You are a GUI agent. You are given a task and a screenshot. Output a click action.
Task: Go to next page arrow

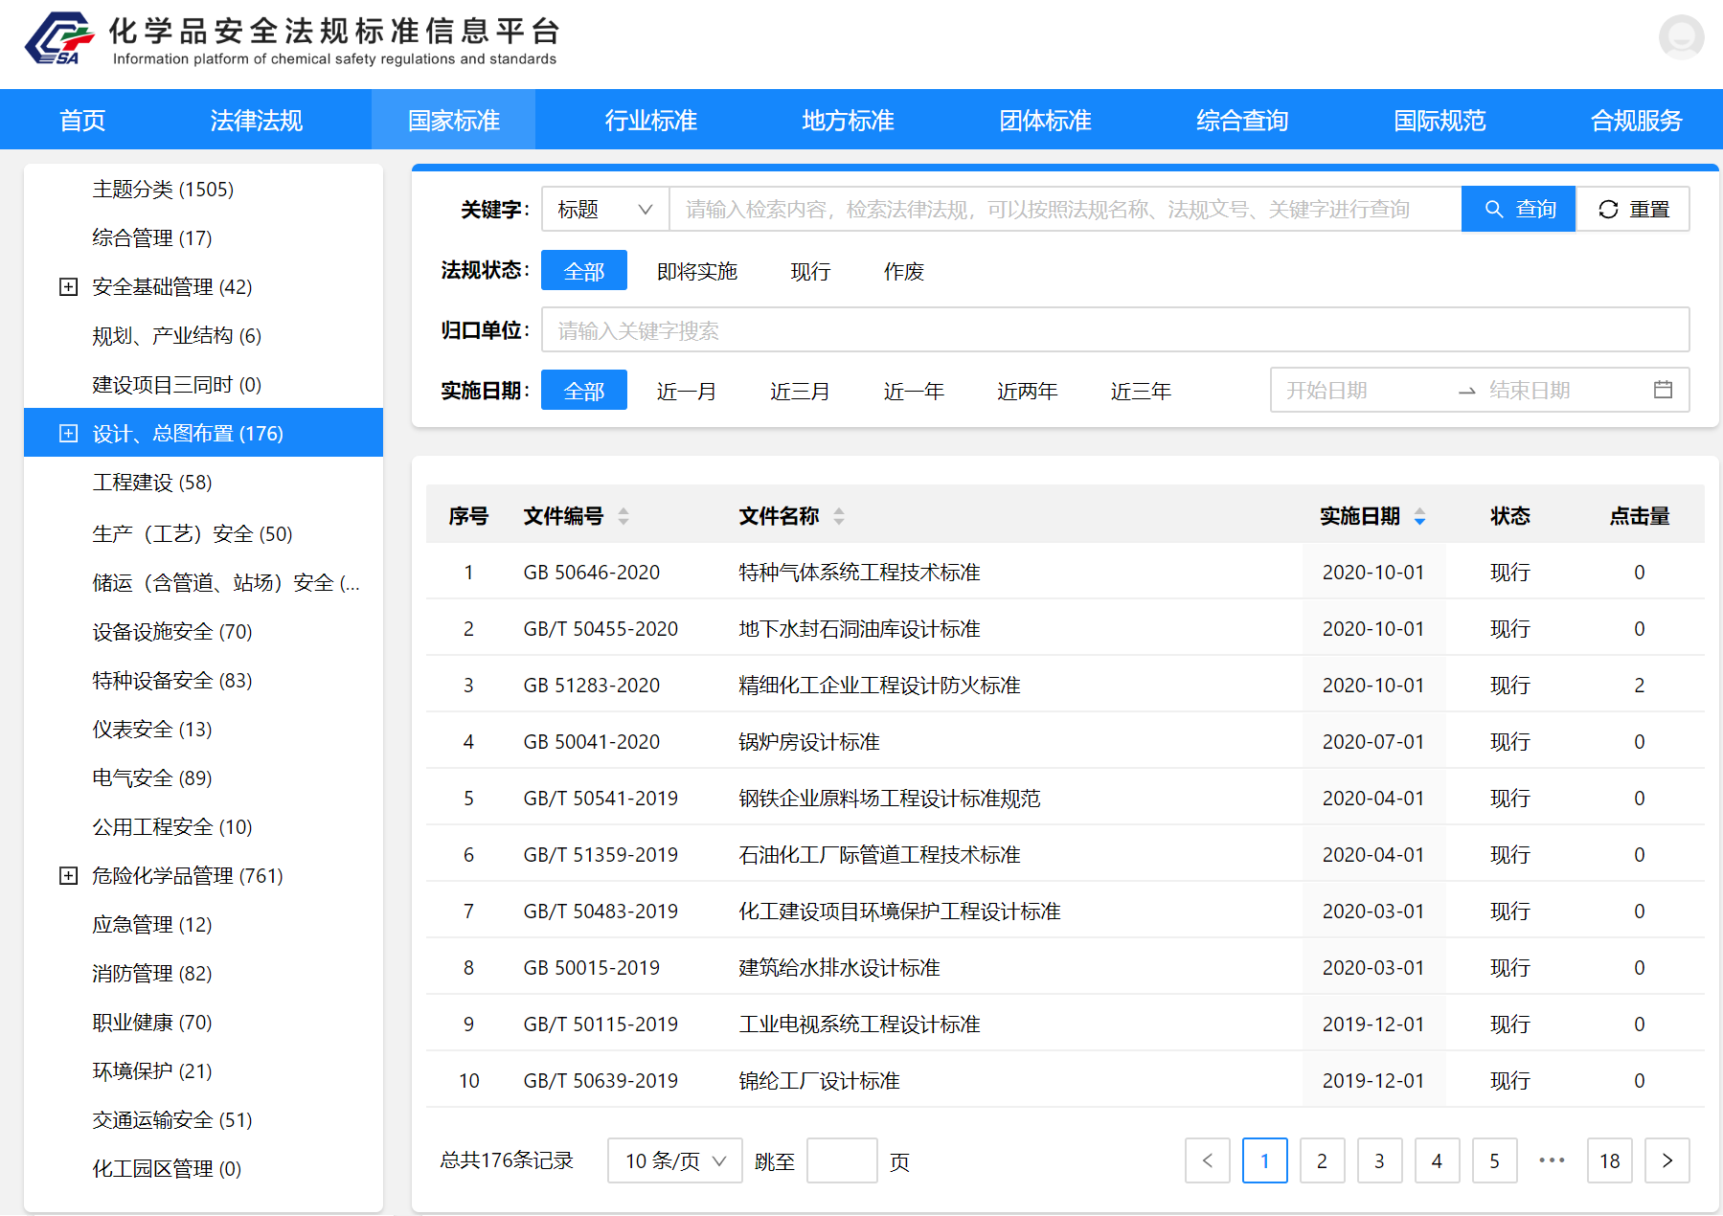pyautogui.click(x=1666, y=1160)
